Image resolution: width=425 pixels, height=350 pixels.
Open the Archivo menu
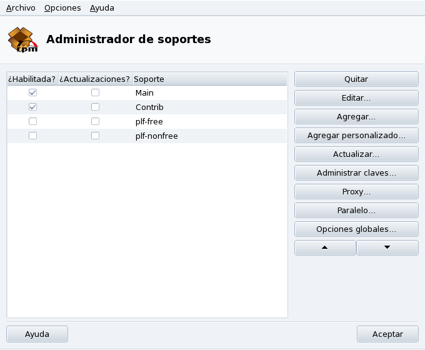[21, 8]
